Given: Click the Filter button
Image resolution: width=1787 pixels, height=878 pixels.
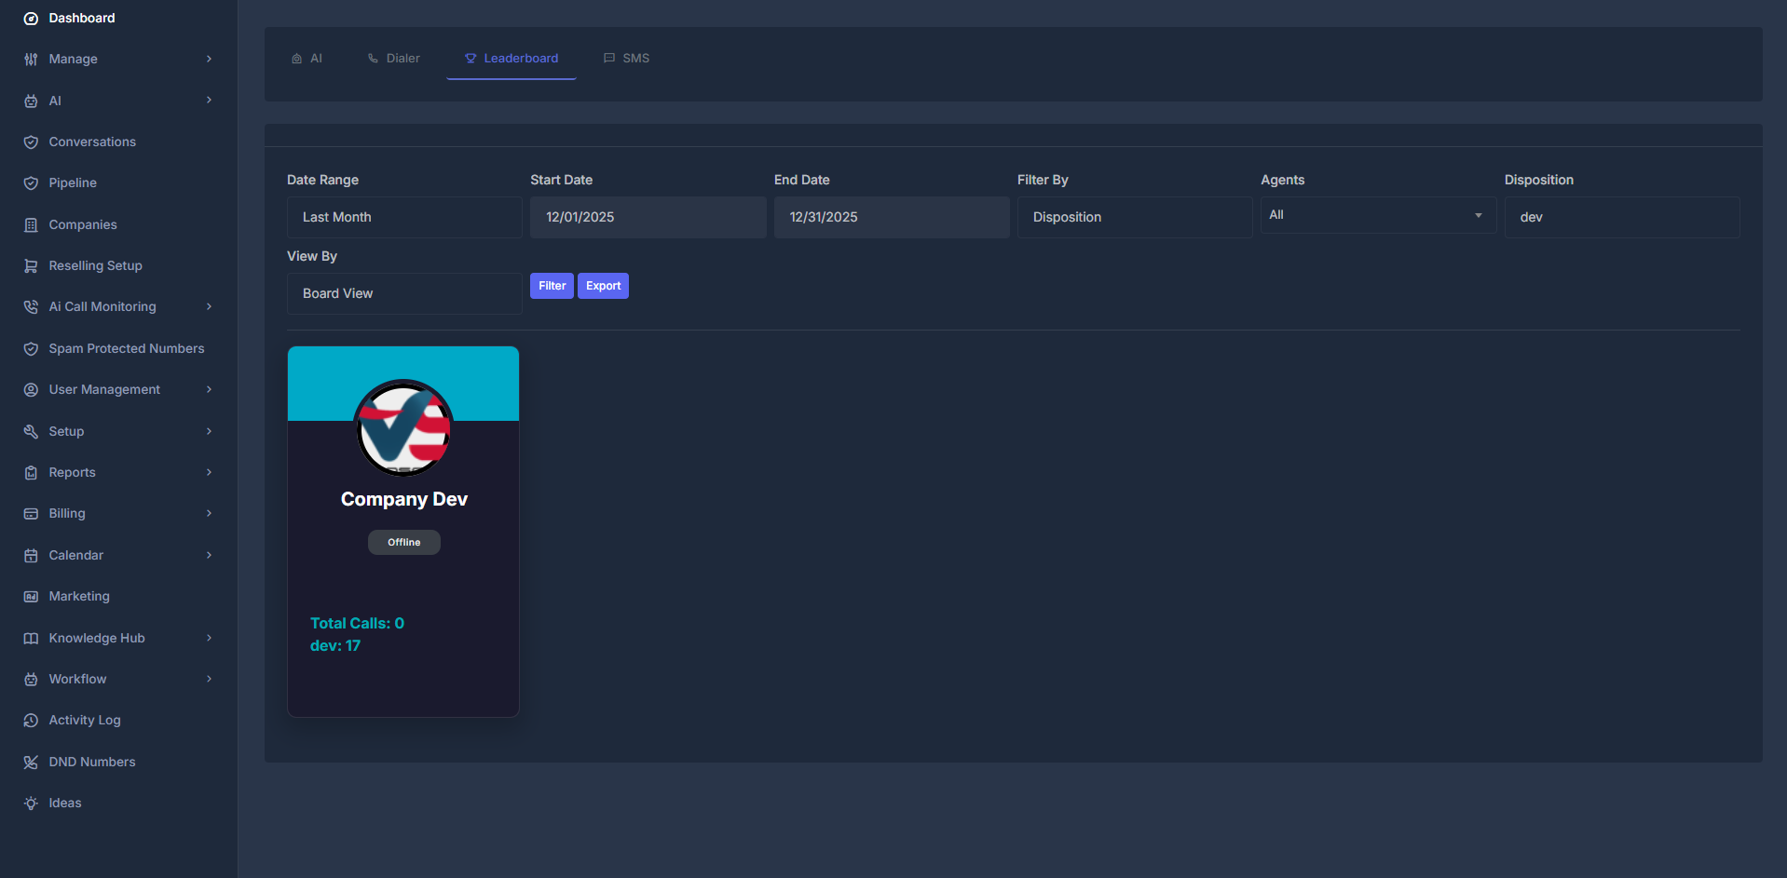Looking at the screenshot, I should pyautogui.click(x=552, y=286).
